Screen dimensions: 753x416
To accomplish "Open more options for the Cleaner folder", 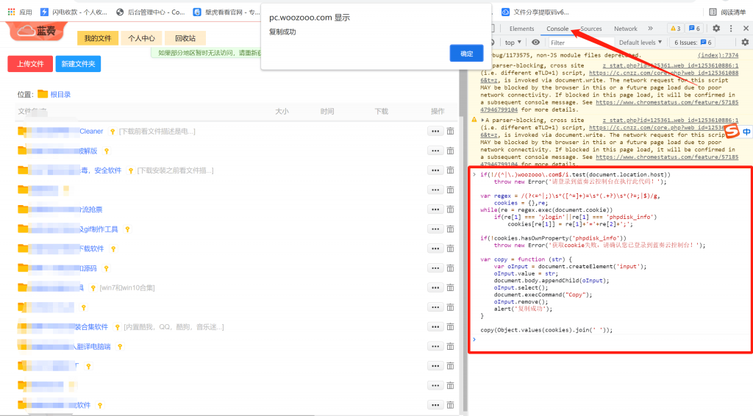I will (435, 131).
